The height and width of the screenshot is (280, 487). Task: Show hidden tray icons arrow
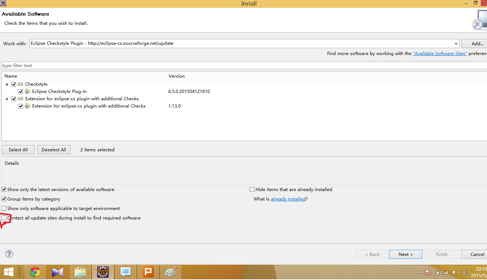419,272
